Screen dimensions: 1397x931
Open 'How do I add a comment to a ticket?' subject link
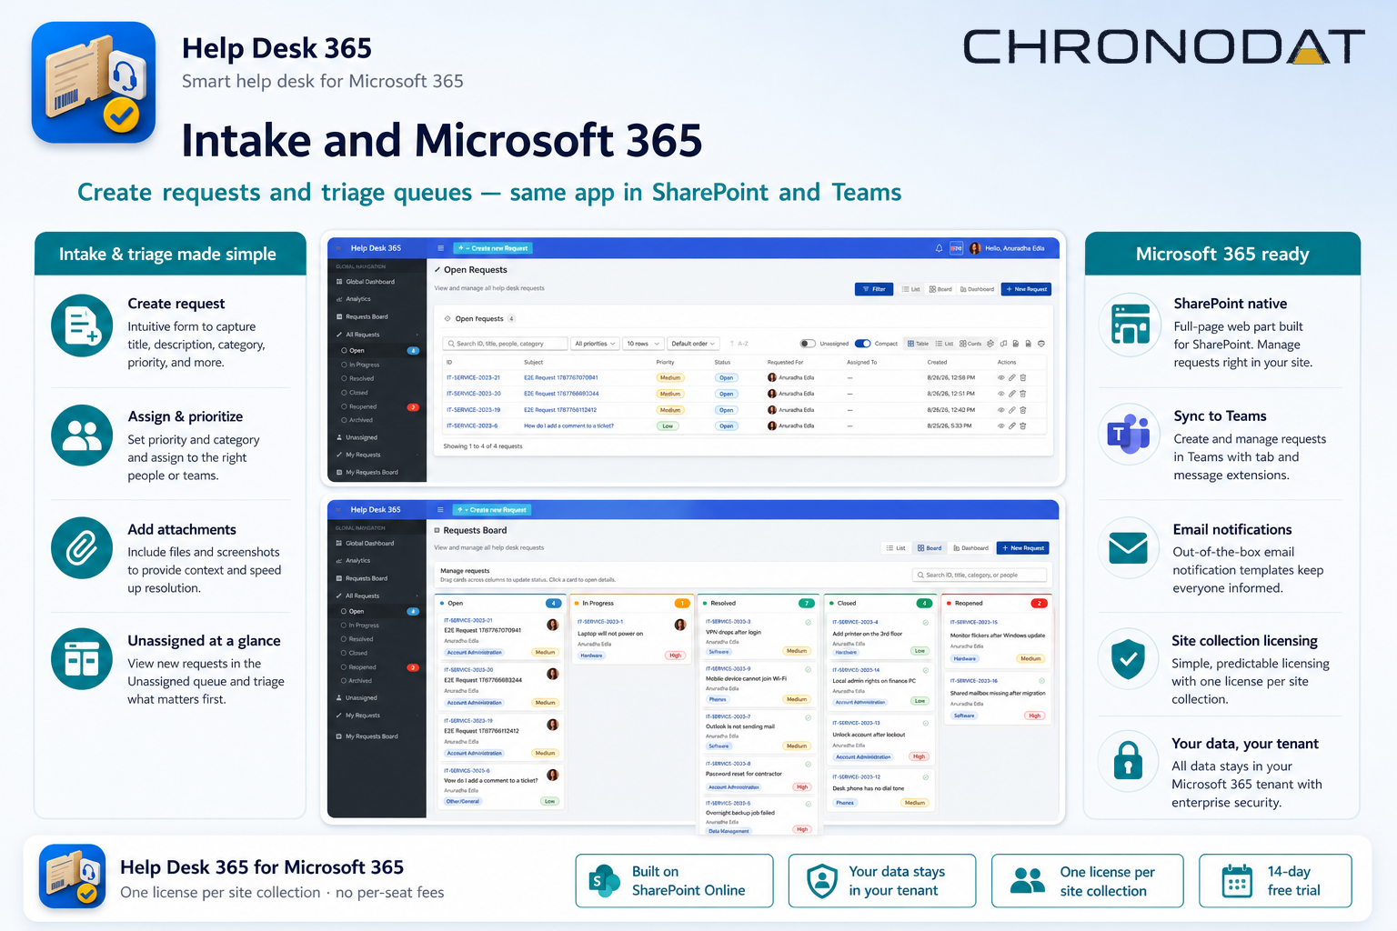point(568,425)
